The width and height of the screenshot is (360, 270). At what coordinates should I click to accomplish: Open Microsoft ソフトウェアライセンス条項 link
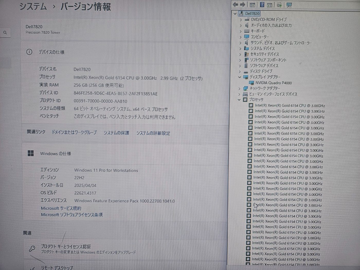[72, 214]
